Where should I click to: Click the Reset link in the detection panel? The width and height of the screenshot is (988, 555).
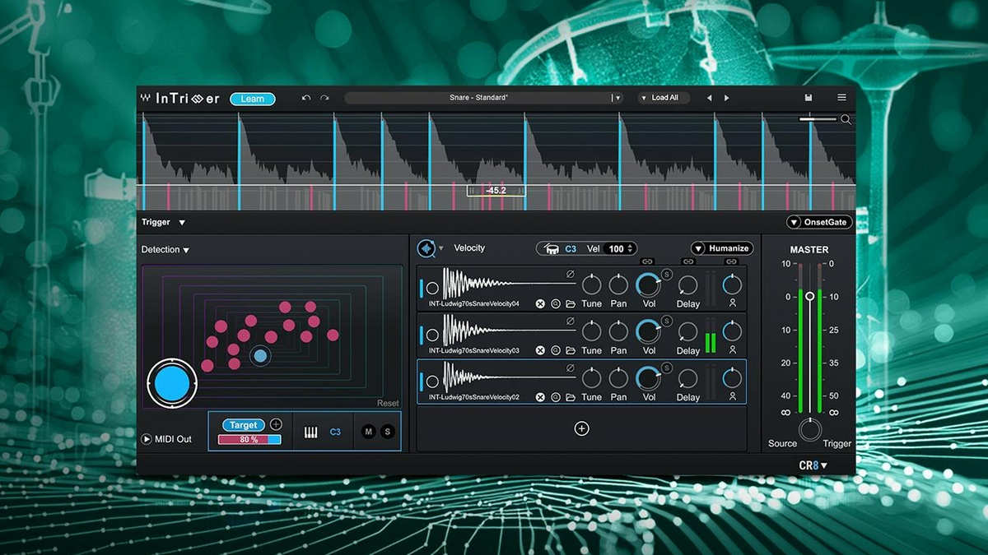pyautogui.click(x=388, y=403)
